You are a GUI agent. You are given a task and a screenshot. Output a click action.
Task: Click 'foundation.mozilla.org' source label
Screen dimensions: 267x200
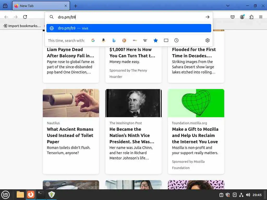[190, 123]
